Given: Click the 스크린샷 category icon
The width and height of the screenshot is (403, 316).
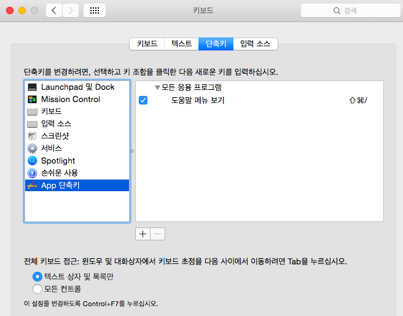Looking at the screenshot, I should click(33, 136).
